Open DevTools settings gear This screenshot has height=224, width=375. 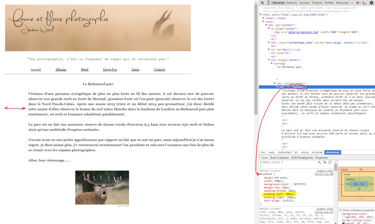(x=372, y=3)
